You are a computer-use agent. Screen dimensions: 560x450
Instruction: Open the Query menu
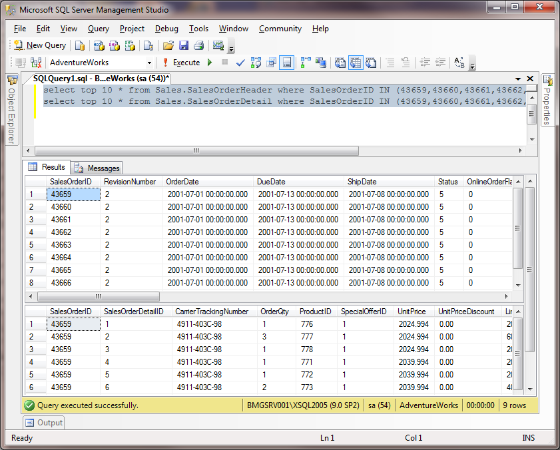tap(97, 29)
